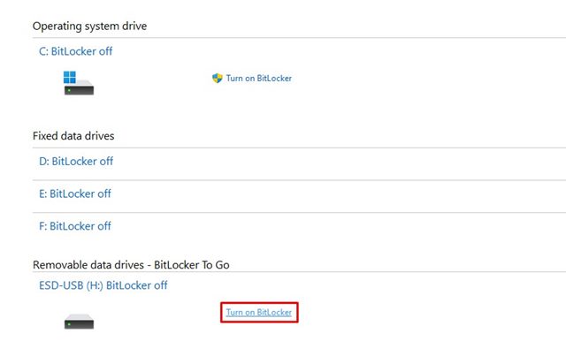Click the divider line under Removable data drives heading
This screenshot has width=566, height=356.
pos(299,271)
